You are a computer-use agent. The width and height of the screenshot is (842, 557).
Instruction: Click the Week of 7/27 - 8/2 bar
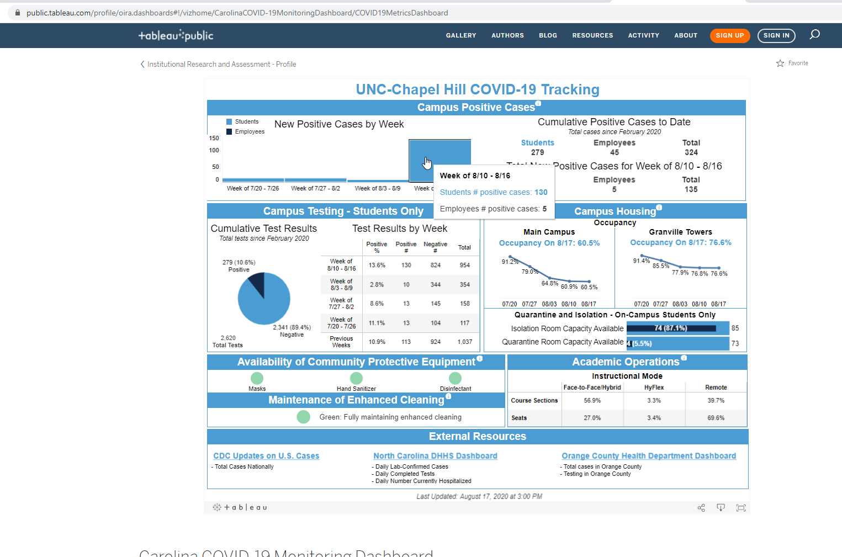tap(315, 180)
